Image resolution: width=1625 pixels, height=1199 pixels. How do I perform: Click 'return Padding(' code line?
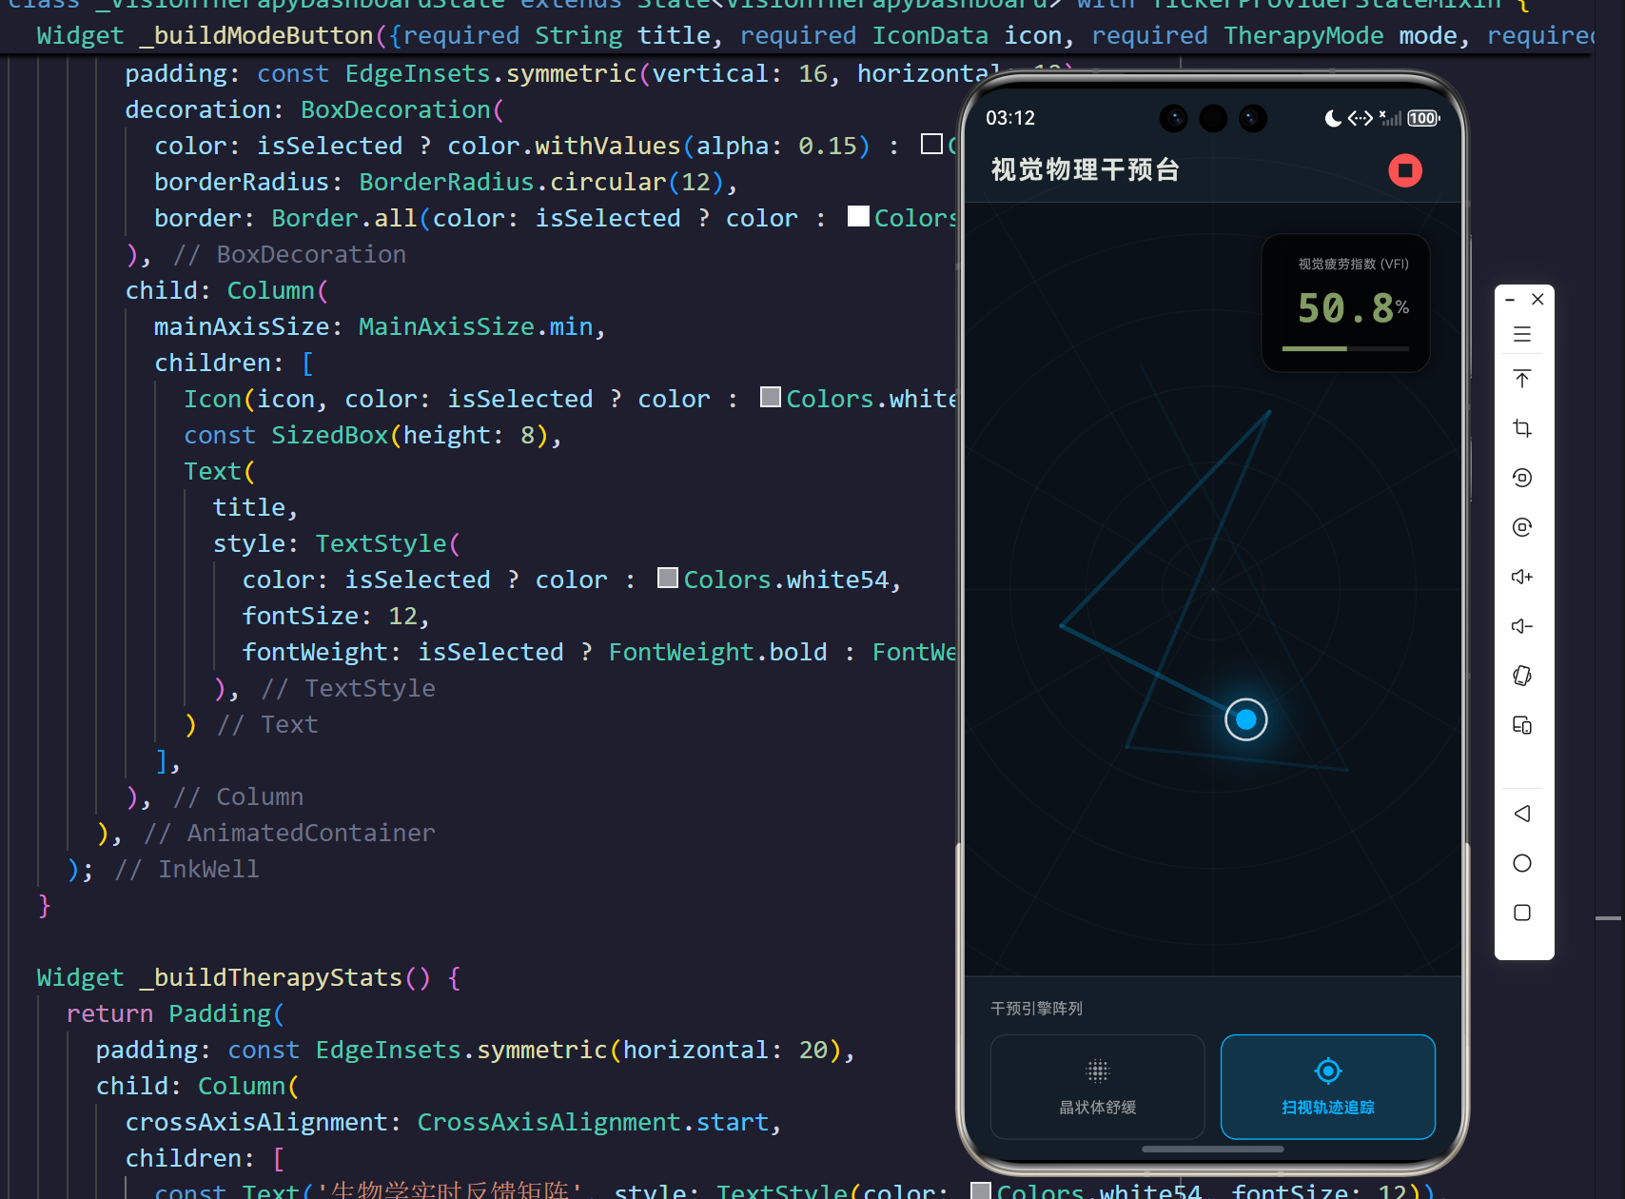click(x=175, y=1013)
